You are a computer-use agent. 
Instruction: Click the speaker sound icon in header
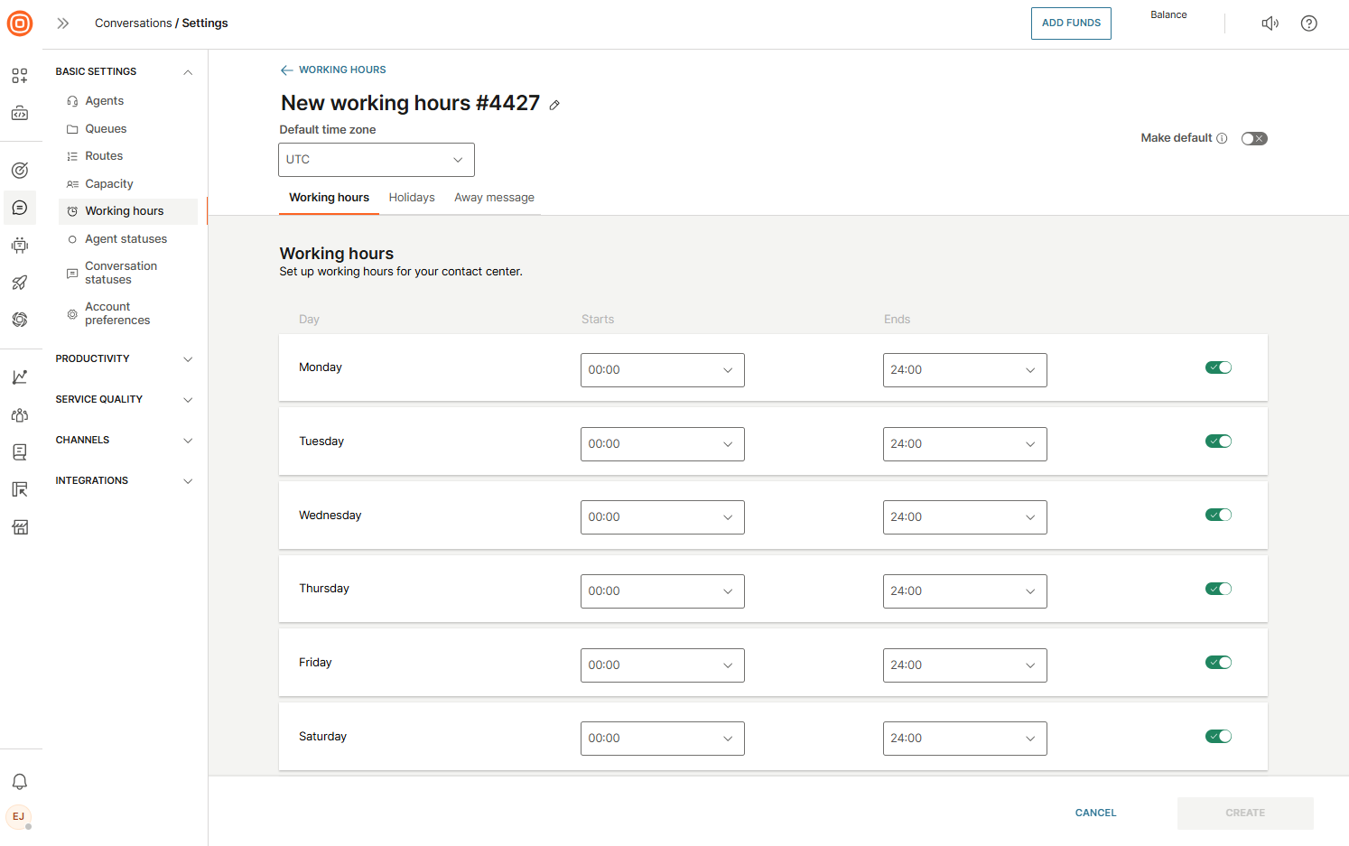click(1270, 23)
